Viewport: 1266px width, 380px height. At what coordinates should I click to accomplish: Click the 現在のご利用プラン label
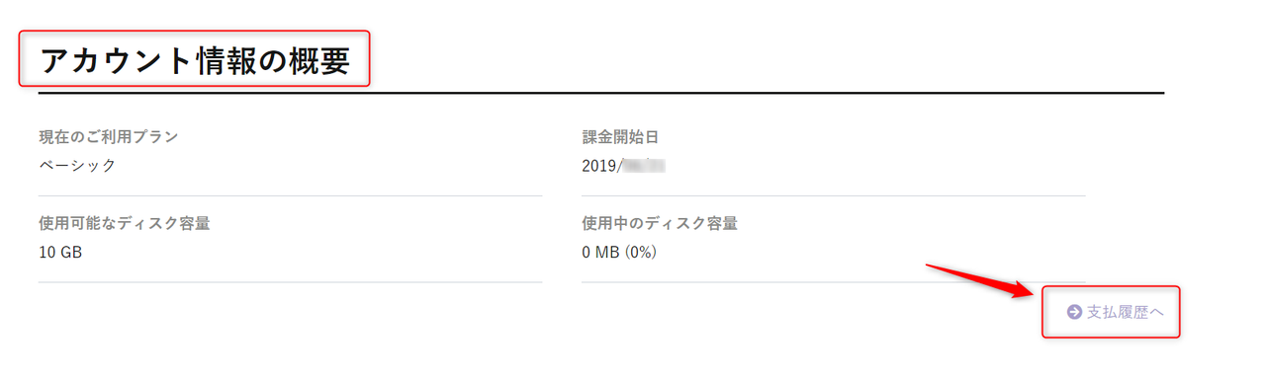point(109,137)
